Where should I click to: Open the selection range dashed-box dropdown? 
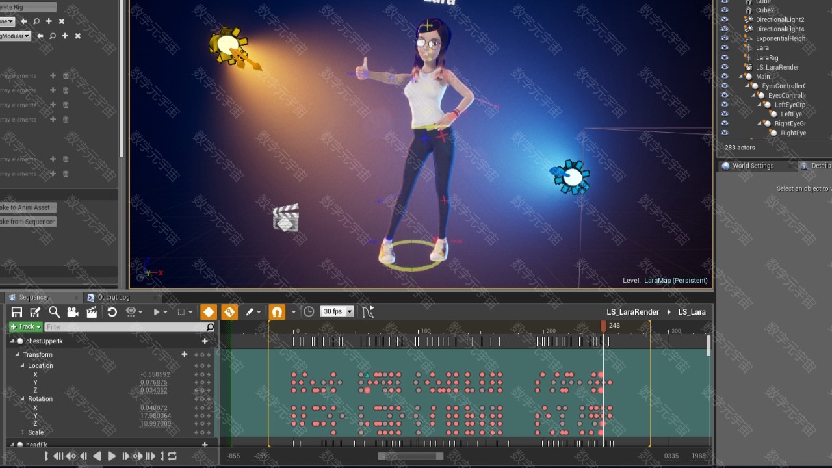[x=185, y=312]
